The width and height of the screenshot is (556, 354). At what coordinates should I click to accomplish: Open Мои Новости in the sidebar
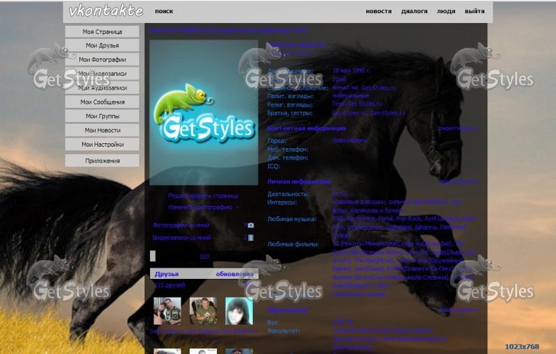(x=102, y=130)
